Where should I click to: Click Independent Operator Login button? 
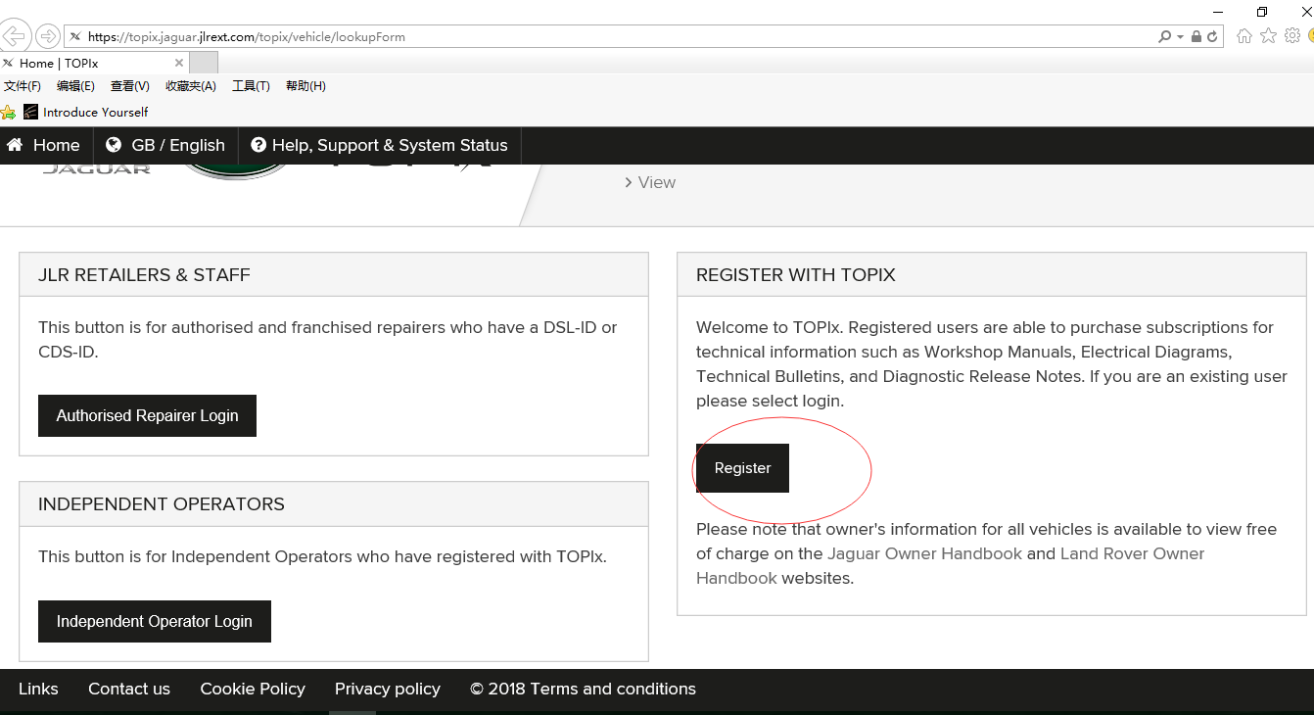click(155, 621)
